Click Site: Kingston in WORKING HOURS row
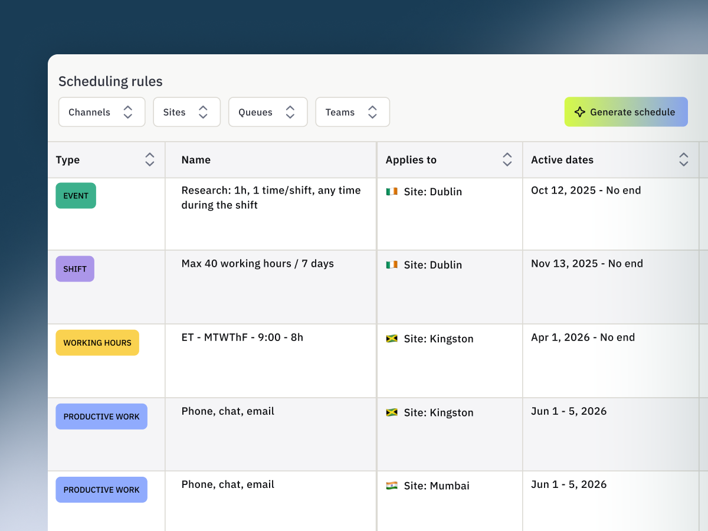708x531 pixels. (439, 339)
